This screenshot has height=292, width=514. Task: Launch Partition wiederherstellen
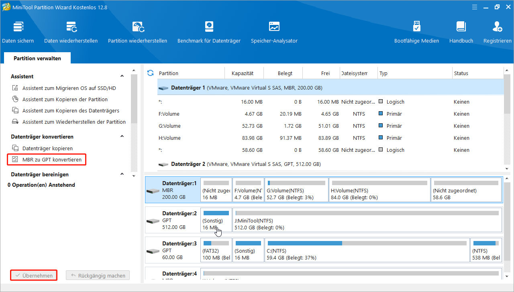(x=137, y=32)
